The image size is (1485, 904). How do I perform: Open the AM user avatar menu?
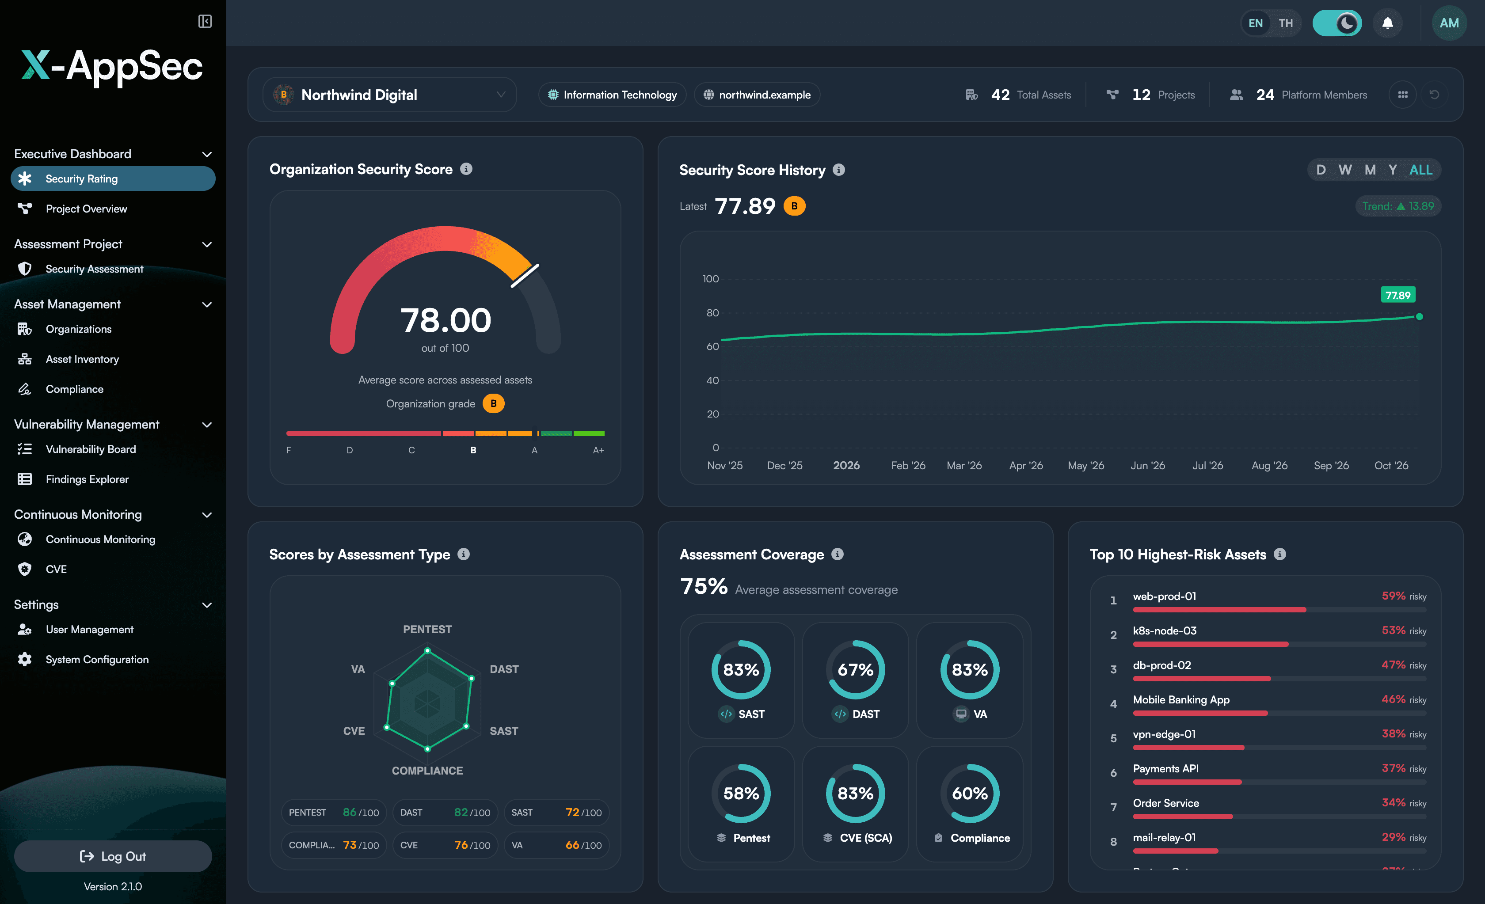click(x=1449, y=23)
